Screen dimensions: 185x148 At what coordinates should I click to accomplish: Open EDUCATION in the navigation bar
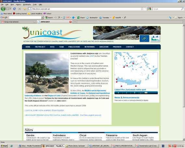click(104, 47)
